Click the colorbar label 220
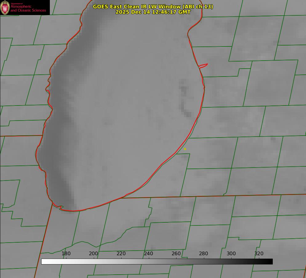306x278 pixels. [x=121, y=253]
